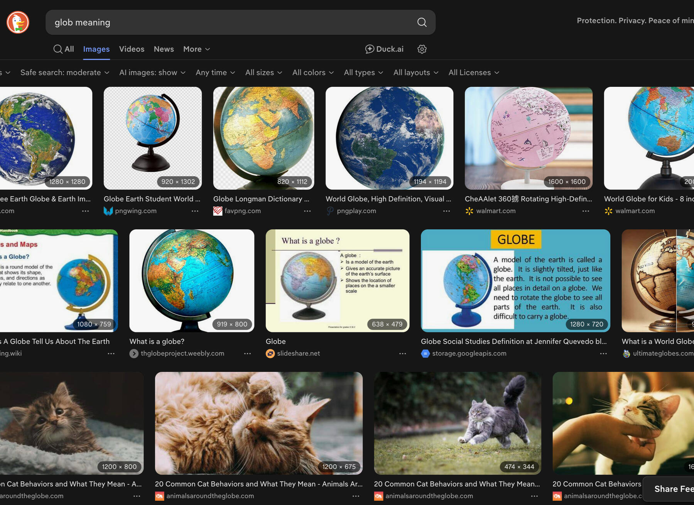Expand the Safe search: moderate dropdown
Screen dimensions: 694x505
coord(65,73)
